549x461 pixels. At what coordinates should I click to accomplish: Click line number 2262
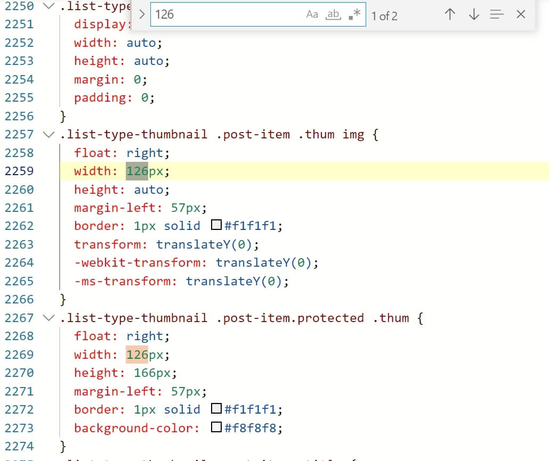pos(19,226)
